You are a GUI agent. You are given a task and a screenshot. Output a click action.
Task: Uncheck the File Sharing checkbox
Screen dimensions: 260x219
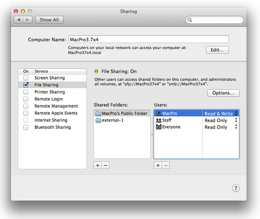coord(26,85)
